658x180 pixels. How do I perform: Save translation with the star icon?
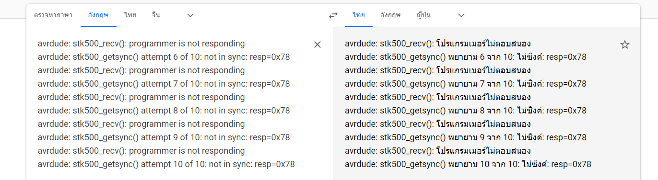point(624,45)
